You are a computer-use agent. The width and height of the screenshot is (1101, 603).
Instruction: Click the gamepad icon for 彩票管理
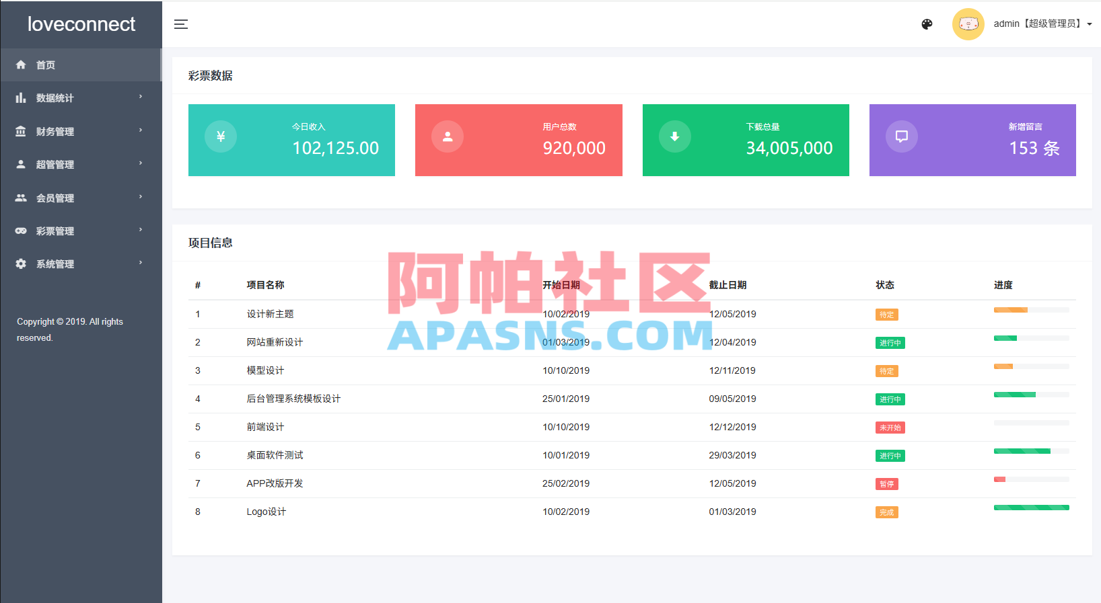tap(21, 231)
